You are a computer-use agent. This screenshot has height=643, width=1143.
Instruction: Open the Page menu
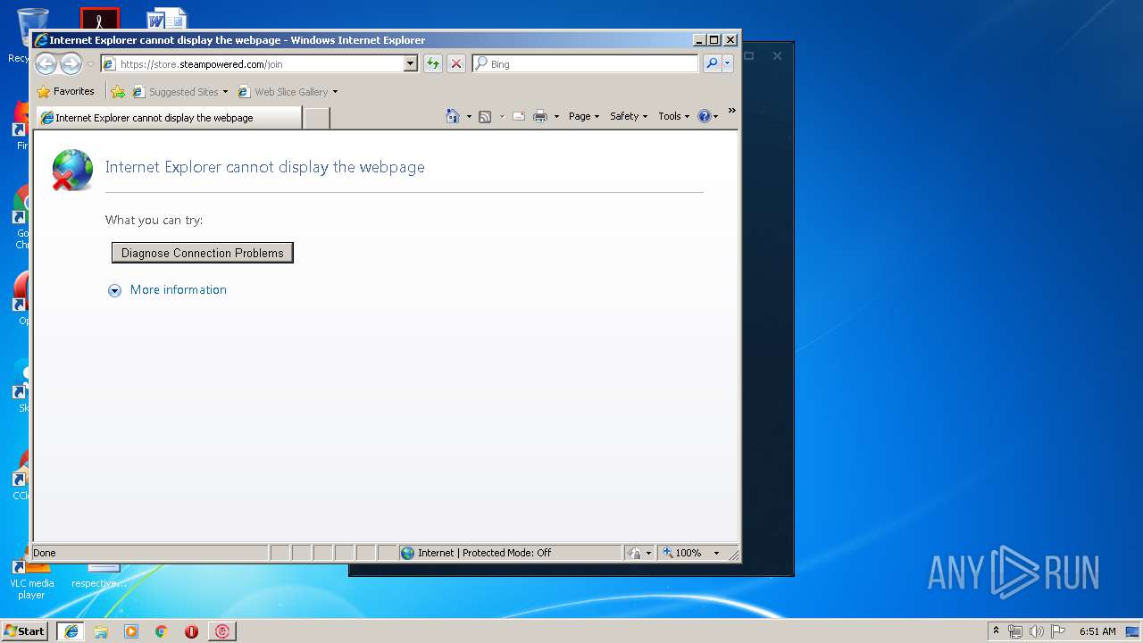584,116
